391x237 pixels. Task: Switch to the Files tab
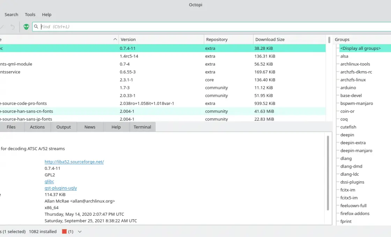pyautogui.click(x=11, y=127)
